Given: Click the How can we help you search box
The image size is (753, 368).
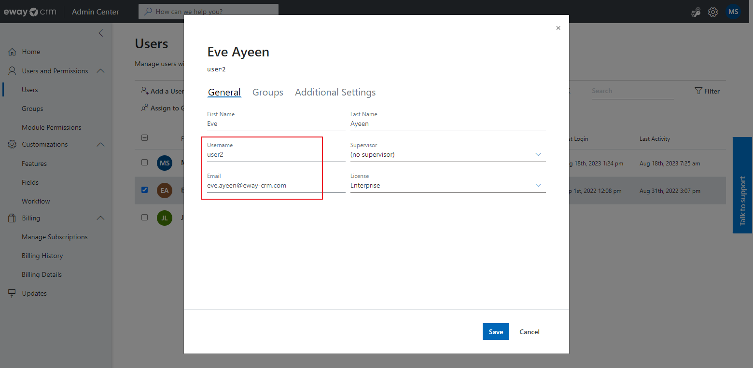Looking at the screenshot, I should click(x=209, y=12).
